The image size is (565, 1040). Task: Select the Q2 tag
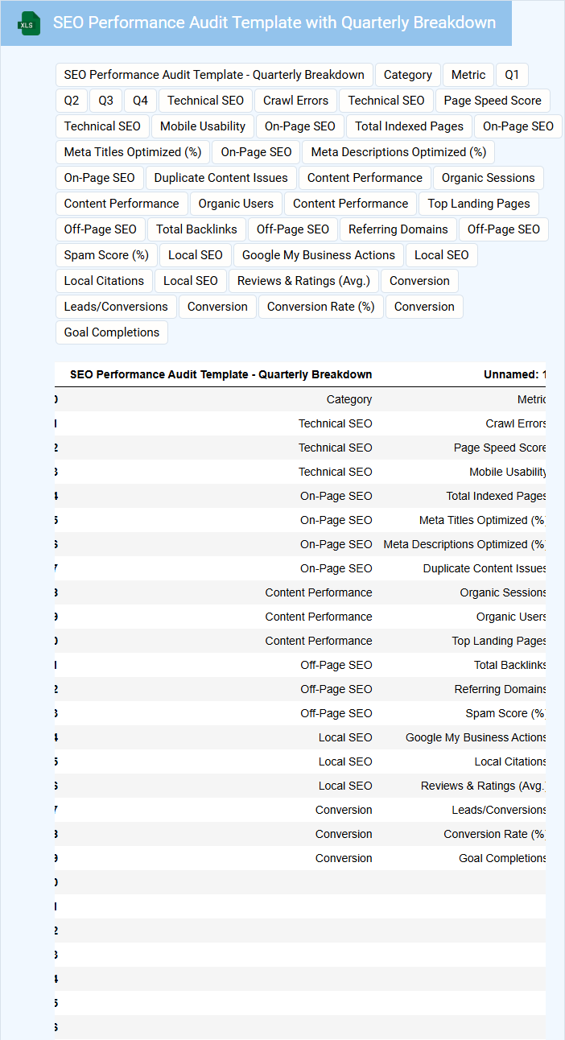click(x=72, y=101)
